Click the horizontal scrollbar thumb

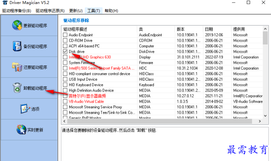(x=160, y=121)
